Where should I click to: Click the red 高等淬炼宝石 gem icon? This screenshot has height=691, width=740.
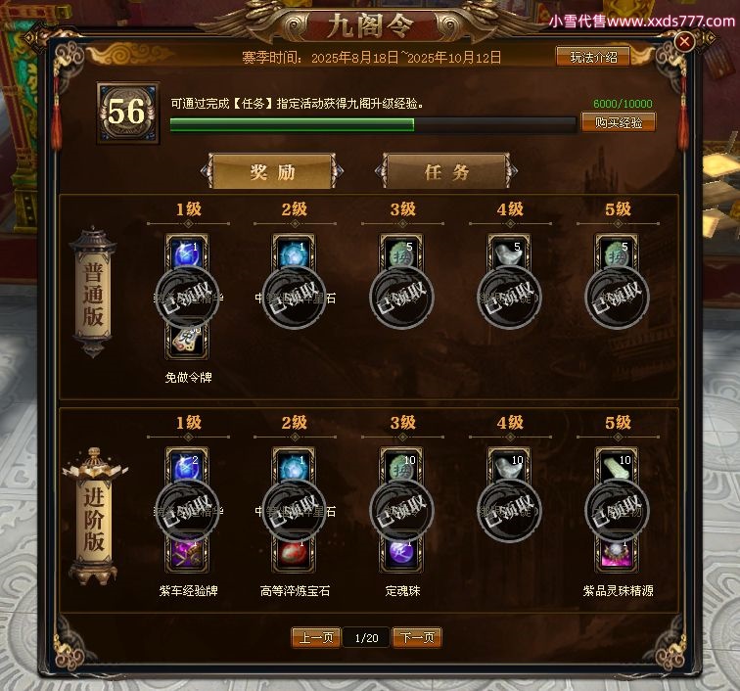294,554
